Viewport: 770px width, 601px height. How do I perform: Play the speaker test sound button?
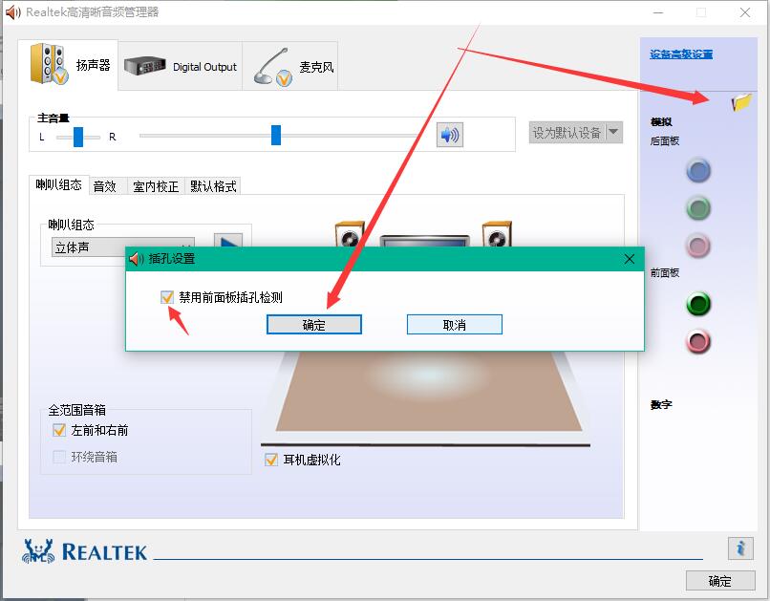point(228,240)
